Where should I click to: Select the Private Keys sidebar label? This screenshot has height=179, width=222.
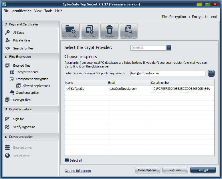(x=22, y=40)
